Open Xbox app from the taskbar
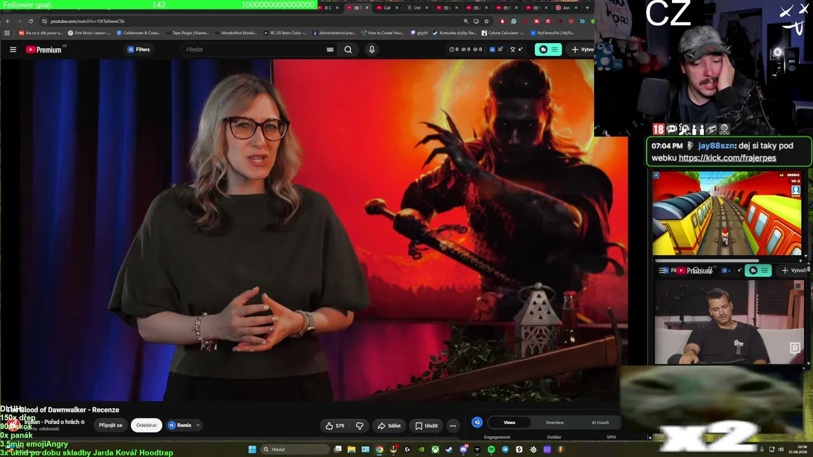This screenshot has width=813, height=457. point(435,449)
